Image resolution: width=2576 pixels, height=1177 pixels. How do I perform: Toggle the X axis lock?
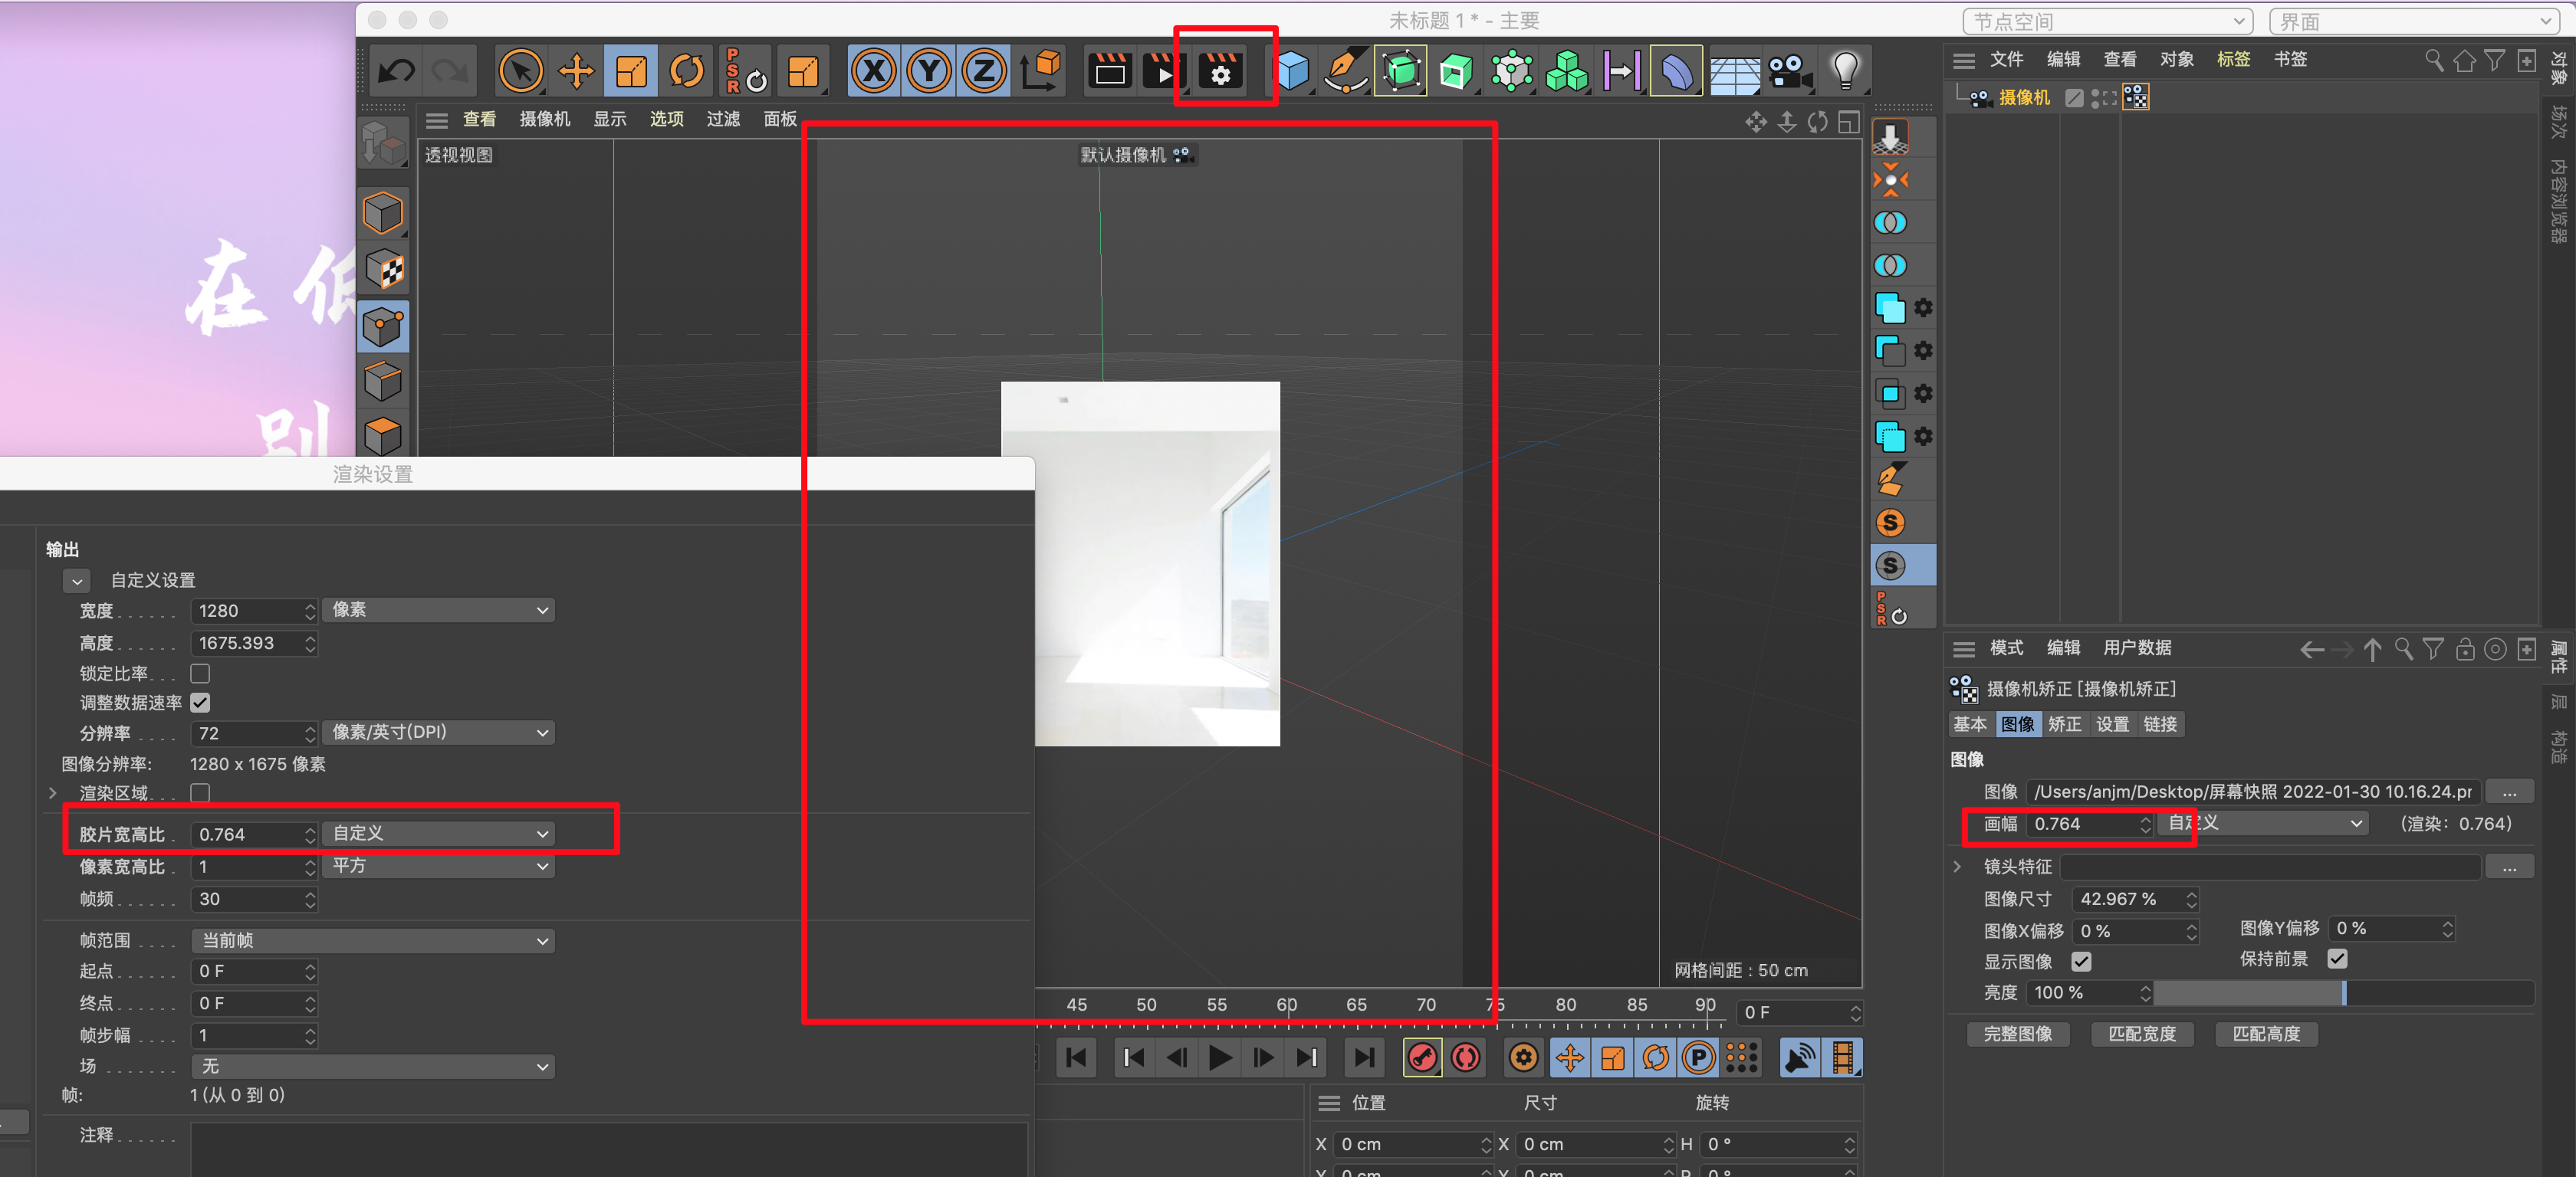click(874, 71)
